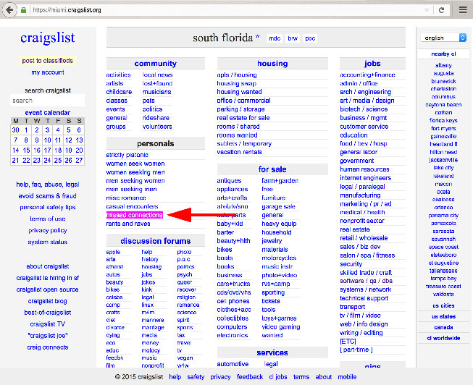
Task: Switch to the mdc subarea tab
Action: pos(275,38)
